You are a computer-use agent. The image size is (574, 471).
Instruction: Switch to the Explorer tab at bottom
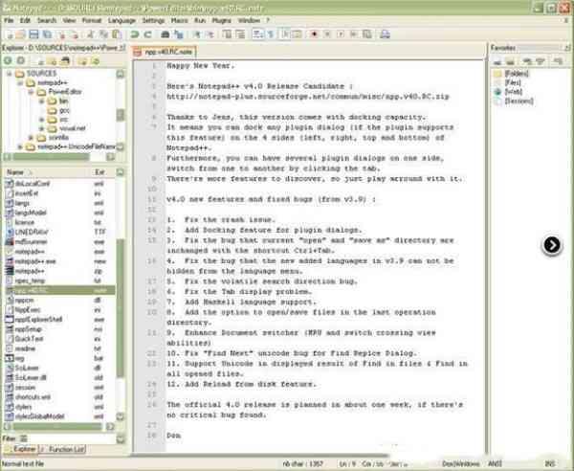20,449
